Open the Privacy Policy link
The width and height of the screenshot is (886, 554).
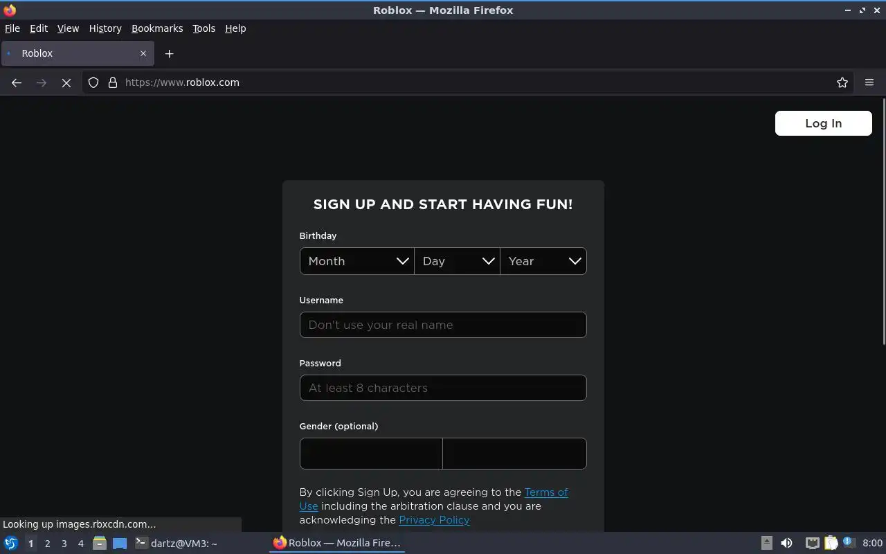click(x=434, y=520)
